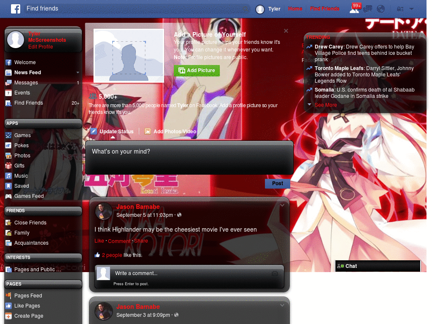Like Jason Barnabe's Highlander post

point(99,240)
